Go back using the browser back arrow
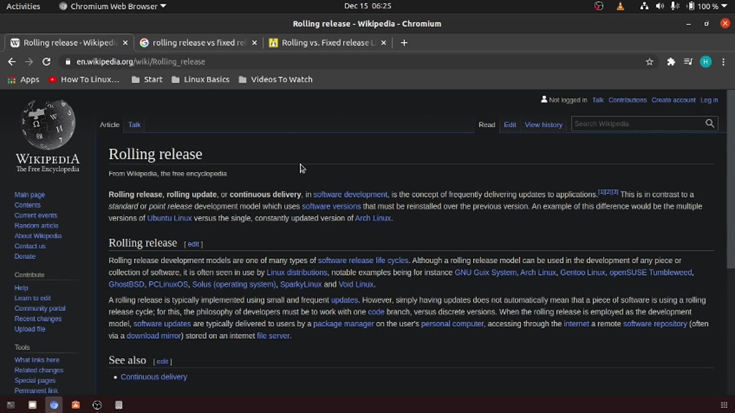735x413 pixels. (x=11, y=61)
